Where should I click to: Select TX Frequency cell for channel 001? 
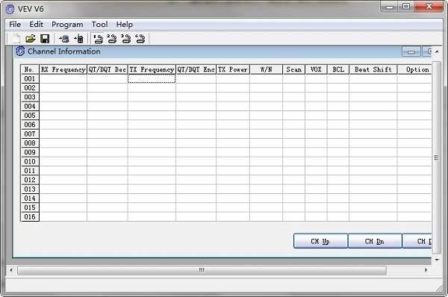(x=152, y=78)
